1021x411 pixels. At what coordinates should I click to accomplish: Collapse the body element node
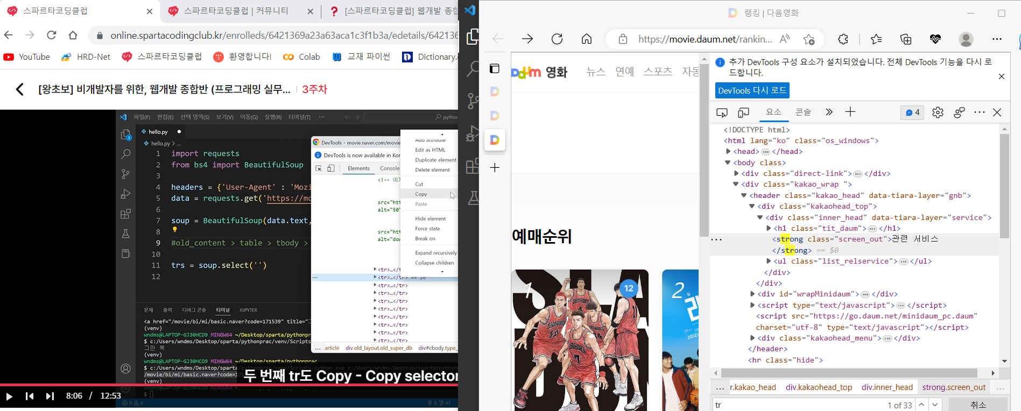(x=728, y=162)
